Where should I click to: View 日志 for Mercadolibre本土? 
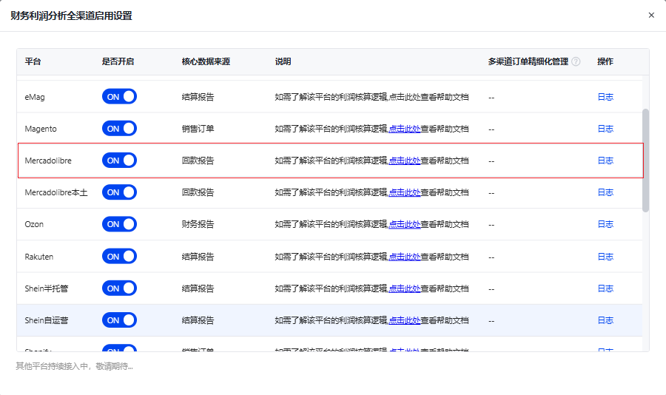[x=605, y=192]
